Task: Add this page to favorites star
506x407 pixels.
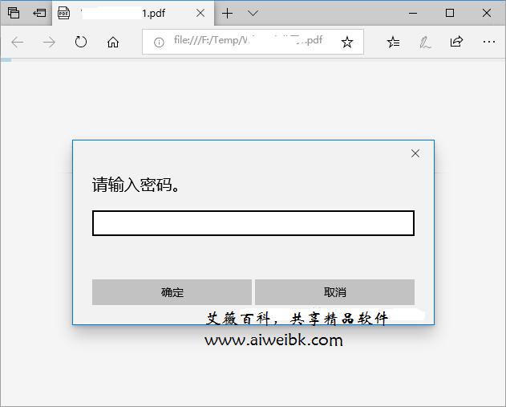Action: tap(347, 42)
